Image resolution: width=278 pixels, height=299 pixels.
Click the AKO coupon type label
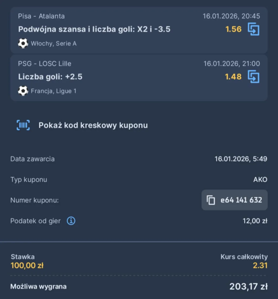(x=260, y=179)
